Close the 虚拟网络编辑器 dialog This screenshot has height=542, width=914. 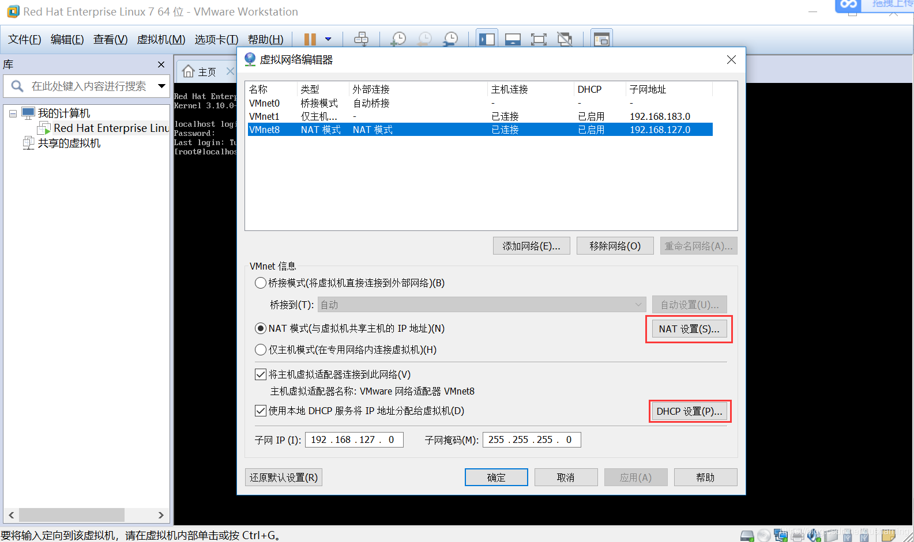pyautogui.click(x=731, y=60)
